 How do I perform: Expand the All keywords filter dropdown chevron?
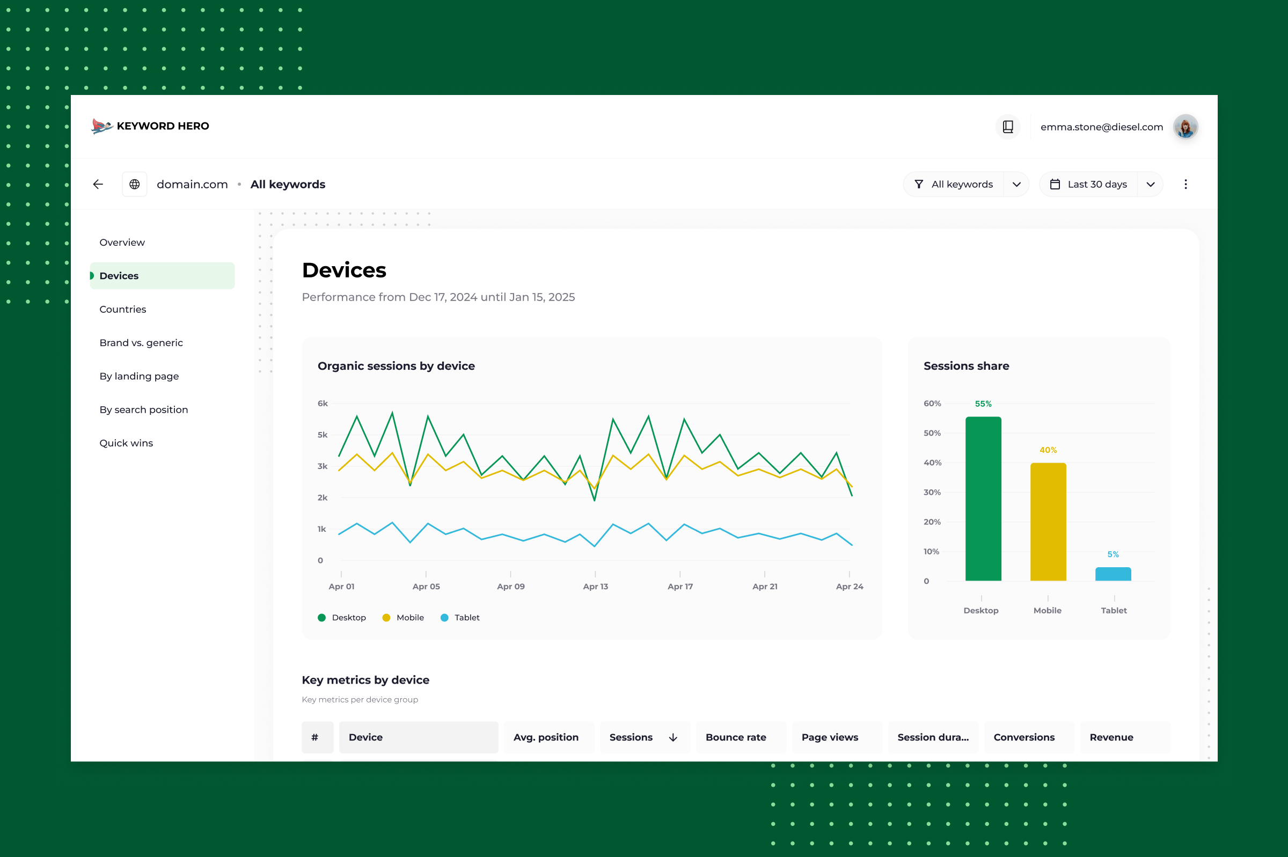[x=1016, y=184]
